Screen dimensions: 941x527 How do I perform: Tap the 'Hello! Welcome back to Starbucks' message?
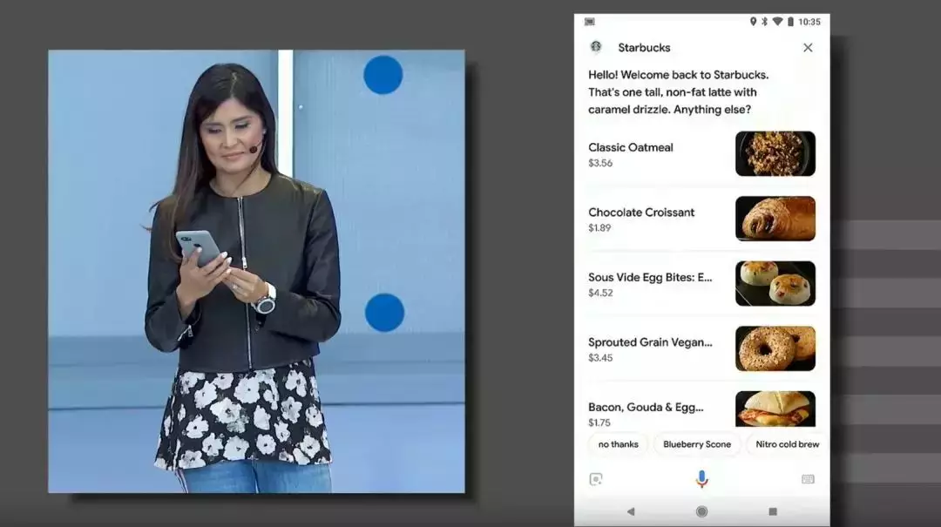(x=678, y=91)
